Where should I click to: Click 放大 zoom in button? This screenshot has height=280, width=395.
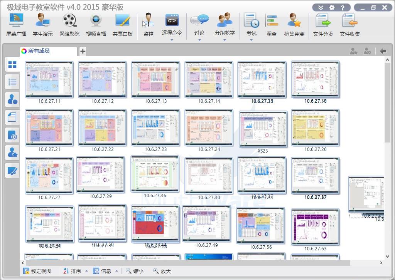tap(162, 271)
